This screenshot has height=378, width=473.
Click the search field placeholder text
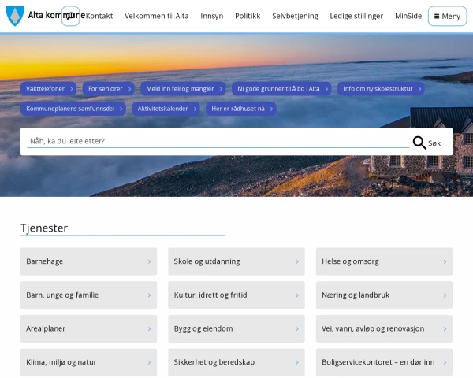coord(67,141)
